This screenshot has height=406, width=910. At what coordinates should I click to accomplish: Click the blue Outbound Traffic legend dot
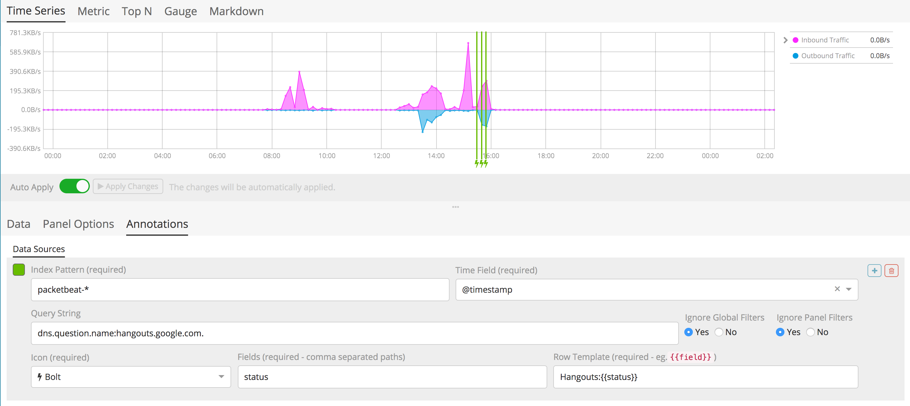(796, 56)
